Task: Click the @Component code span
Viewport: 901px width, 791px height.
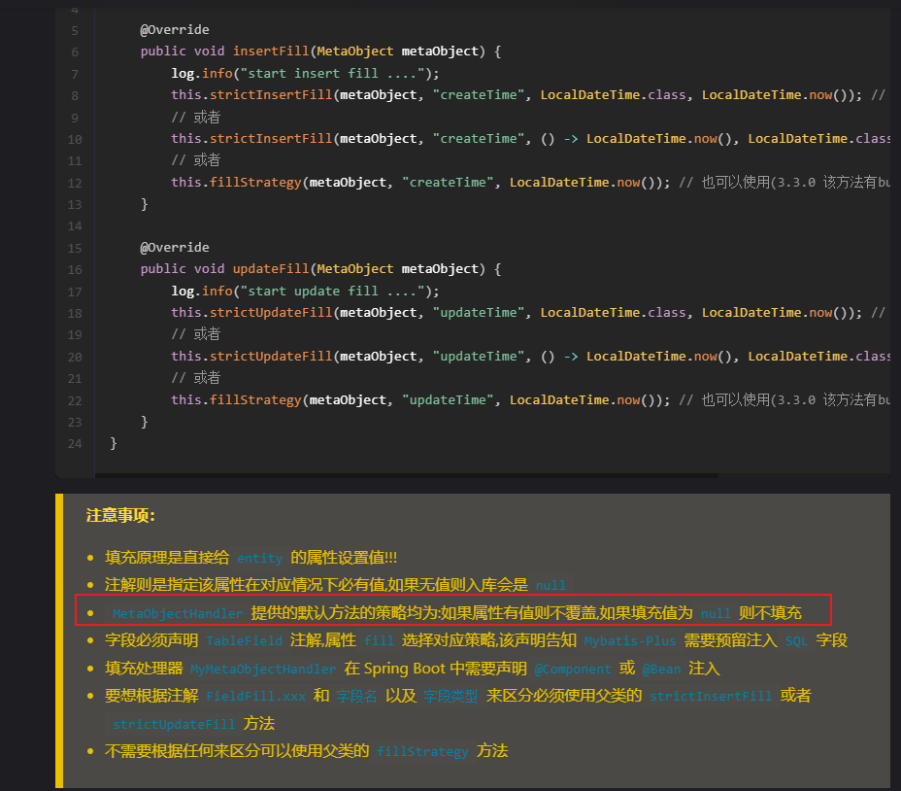Action: pyautogui.click(x=572, y=669)
